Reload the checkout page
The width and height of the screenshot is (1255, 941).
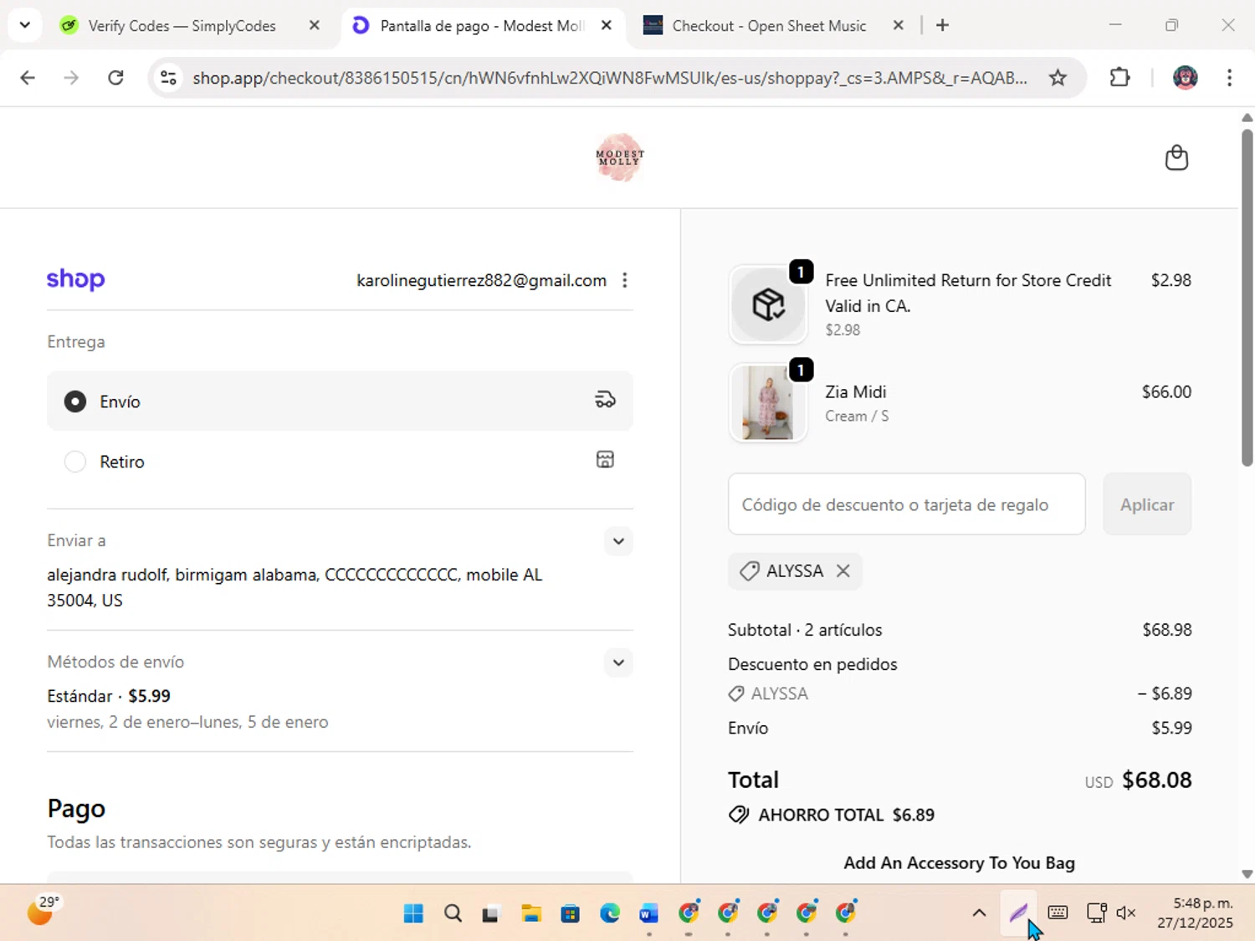click(115, 78)
